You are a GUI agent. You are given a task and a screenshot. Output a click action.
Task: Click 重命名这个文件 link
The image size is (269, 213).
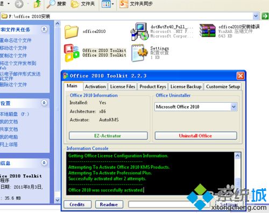[16, 40]
